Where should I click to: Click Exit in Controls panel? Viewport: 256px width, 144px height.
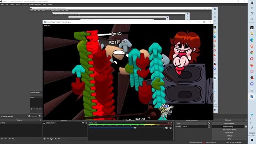[x=229, y=139]
